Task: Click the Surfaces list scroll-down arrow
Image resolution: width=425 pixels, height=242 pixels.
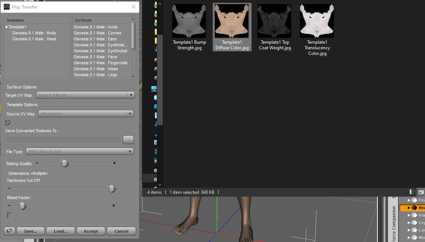Action: click(133, 77)
